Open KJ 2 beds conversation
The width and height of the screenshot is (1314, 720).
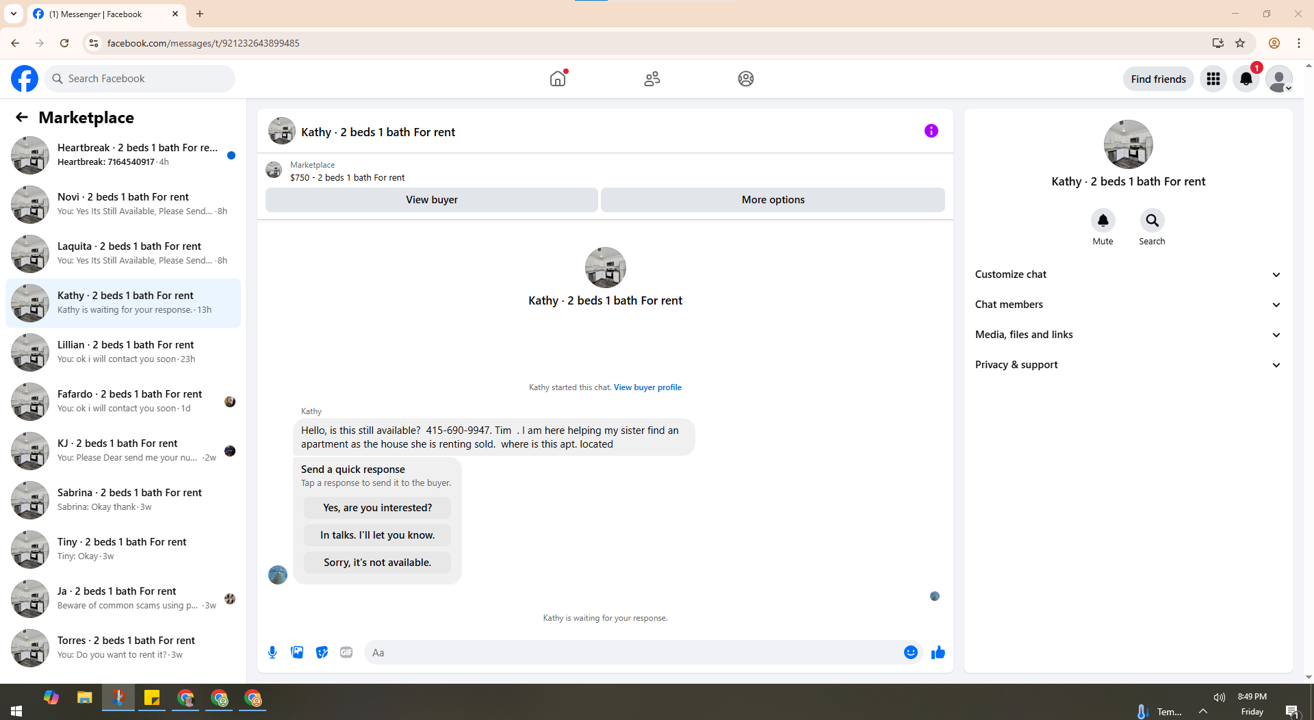tap(123, 451)
